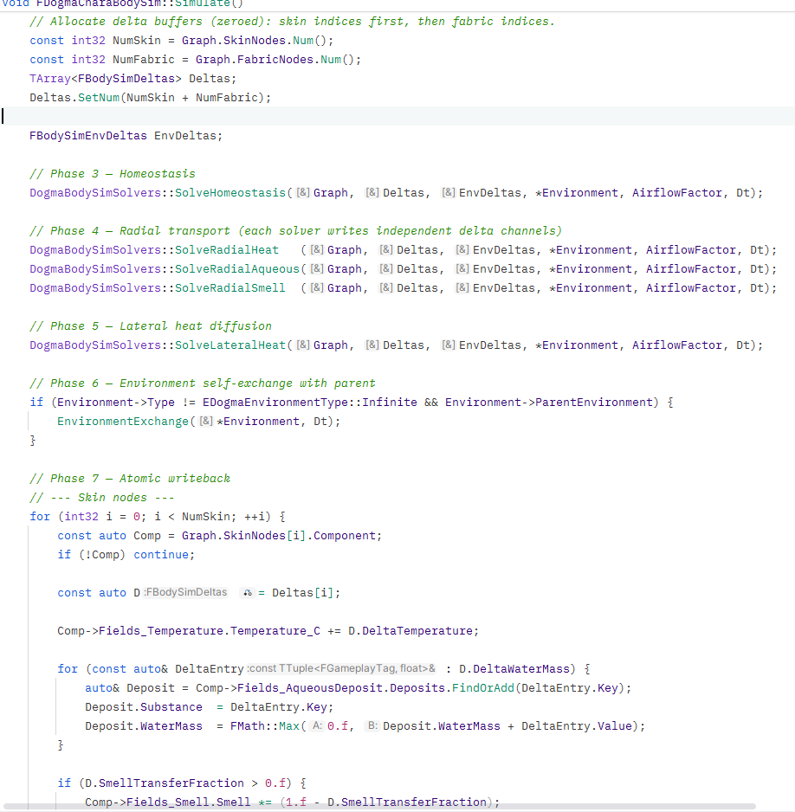Click the Temperature_C field
795x812 pixels.
(275, 631)
